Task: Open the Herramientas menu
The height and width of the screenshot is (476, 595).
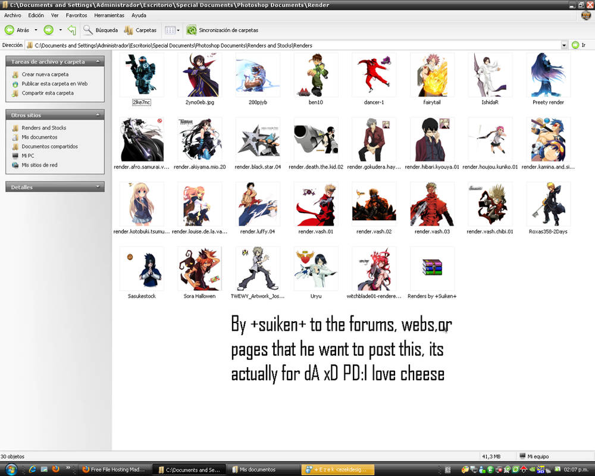Action: (x=109, y=15)
